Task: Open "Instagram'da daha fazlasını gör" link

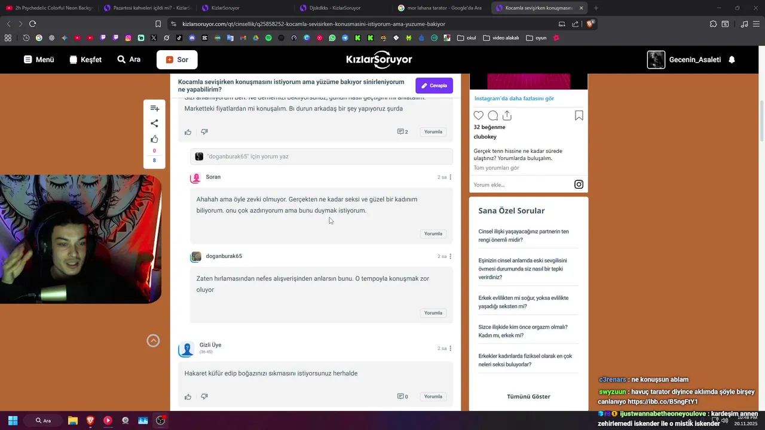Action: click(514, 99)
